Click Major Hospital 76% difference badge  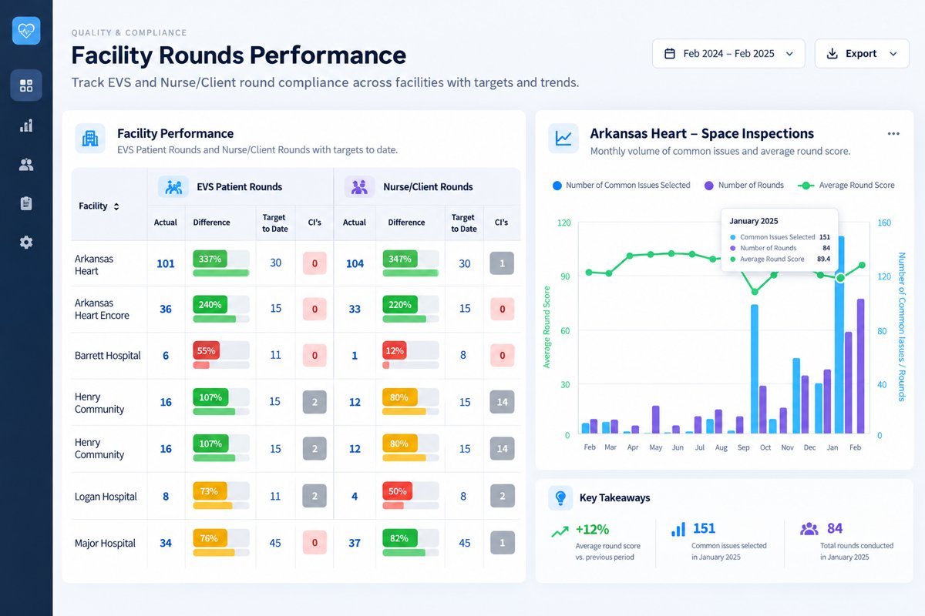click(210, 537)
